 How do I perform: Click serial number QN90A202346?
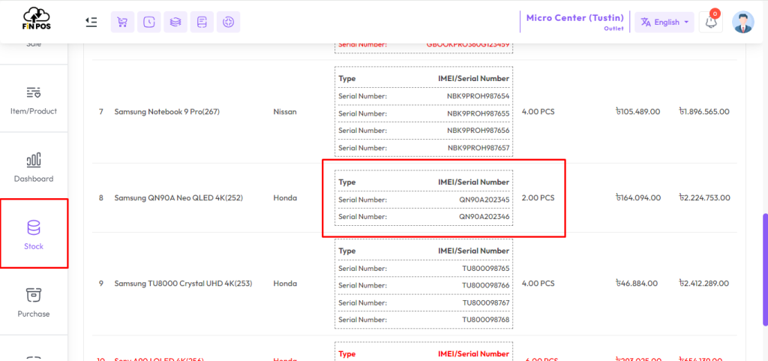click(x=484, y=216)
